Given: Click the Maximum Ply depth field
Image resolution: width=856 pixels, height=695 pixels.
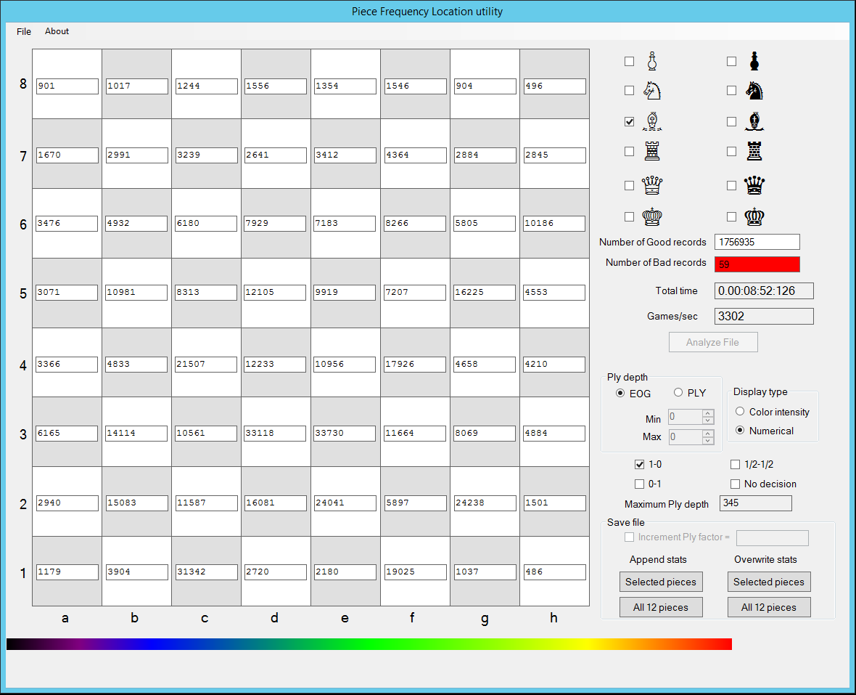Looking at the screenshot, I should (x=756, y=503).
